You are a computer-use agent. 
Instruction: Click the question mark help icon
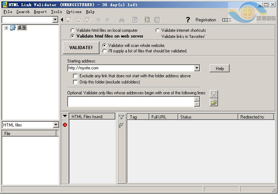coord(188,20)
